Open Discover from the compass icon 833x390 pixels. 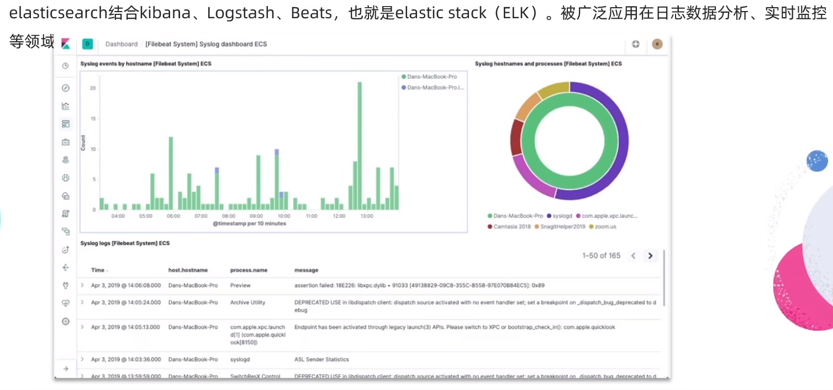coord(65,88)
